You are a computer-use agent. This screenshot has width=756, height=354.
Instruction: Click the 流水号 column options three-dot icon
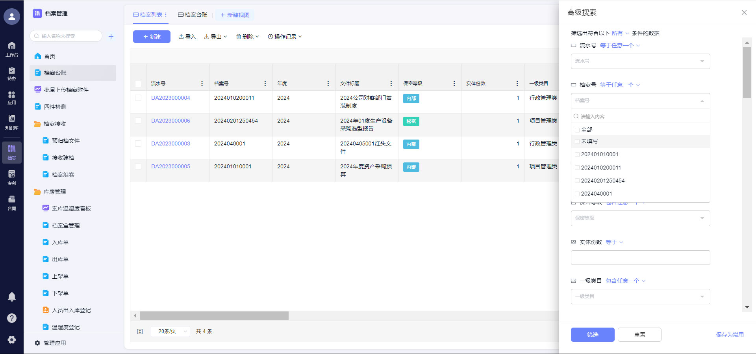[202, 84]
